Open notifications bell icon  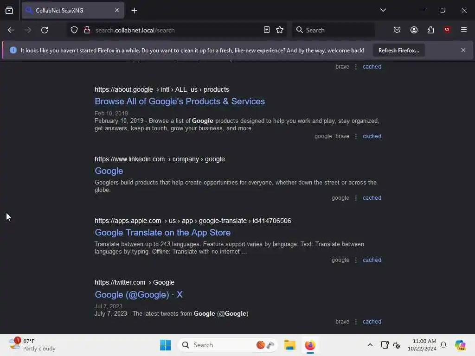tap(443, 345)
